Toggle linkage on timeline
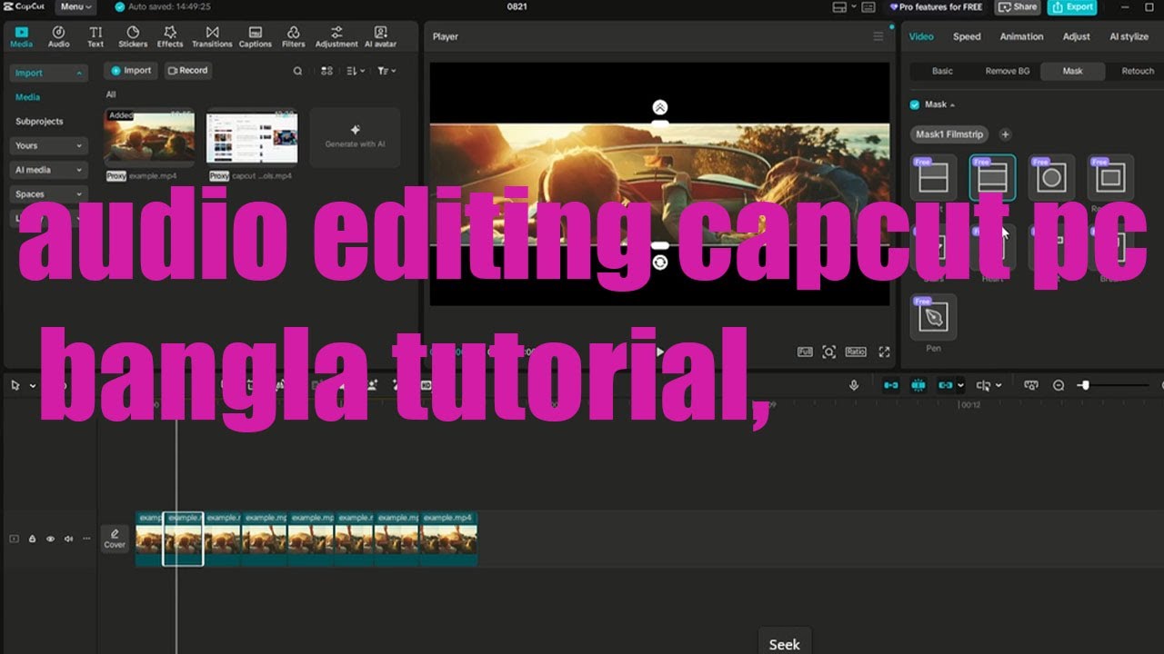Image resolution: width=1164 pixels, height=654 pixels. 946,385
